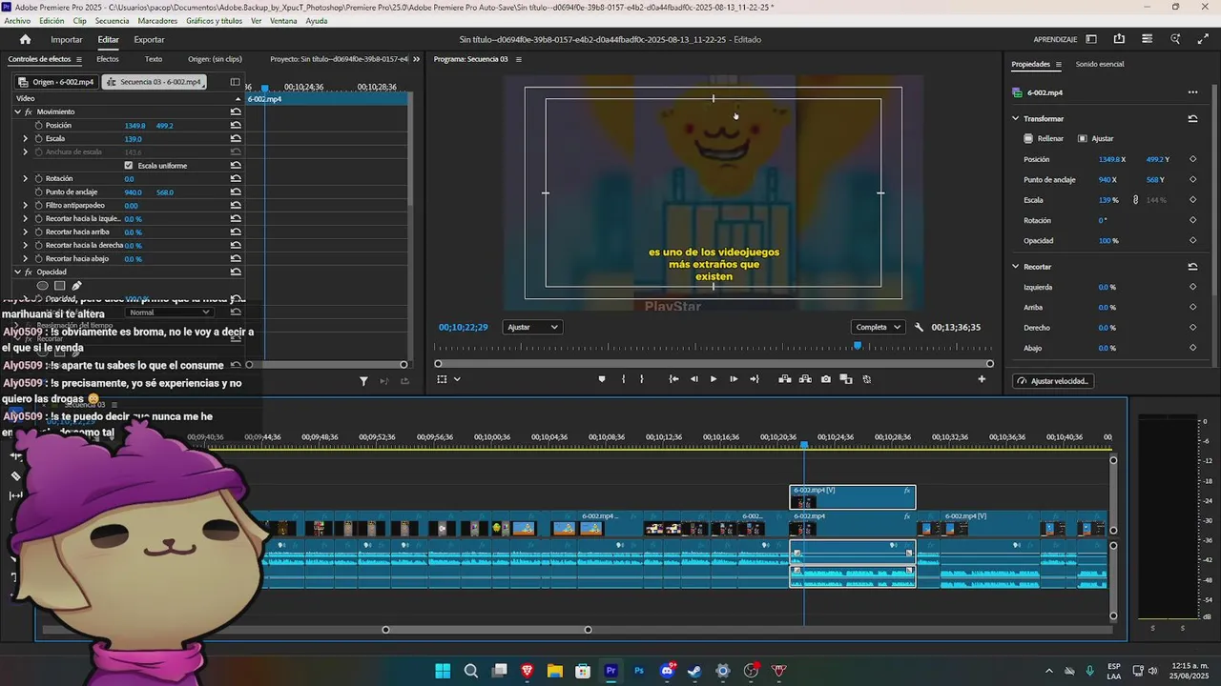The image size is (1221, 686).
Task: Click the Mark In bracket button
Action: 624,379
